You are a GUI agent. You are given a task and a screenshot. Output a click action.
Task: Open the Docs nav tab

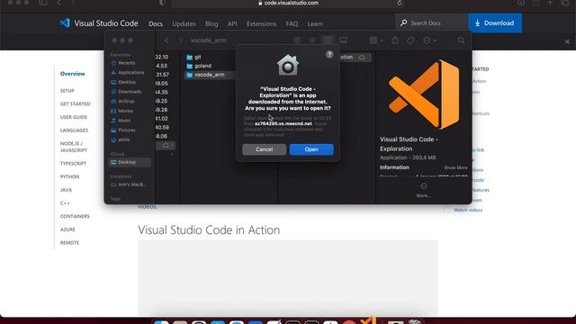156,24
